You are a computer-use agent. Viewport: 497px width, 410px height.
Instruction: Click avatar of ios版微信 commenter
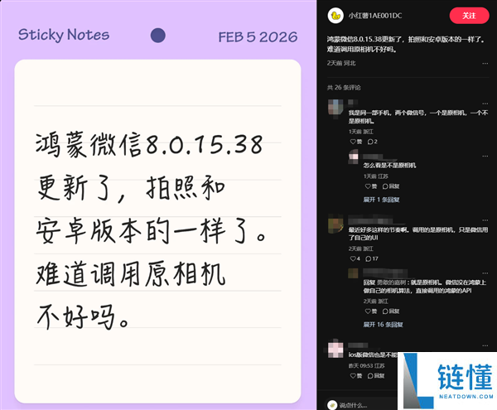[x=335, y=350]
